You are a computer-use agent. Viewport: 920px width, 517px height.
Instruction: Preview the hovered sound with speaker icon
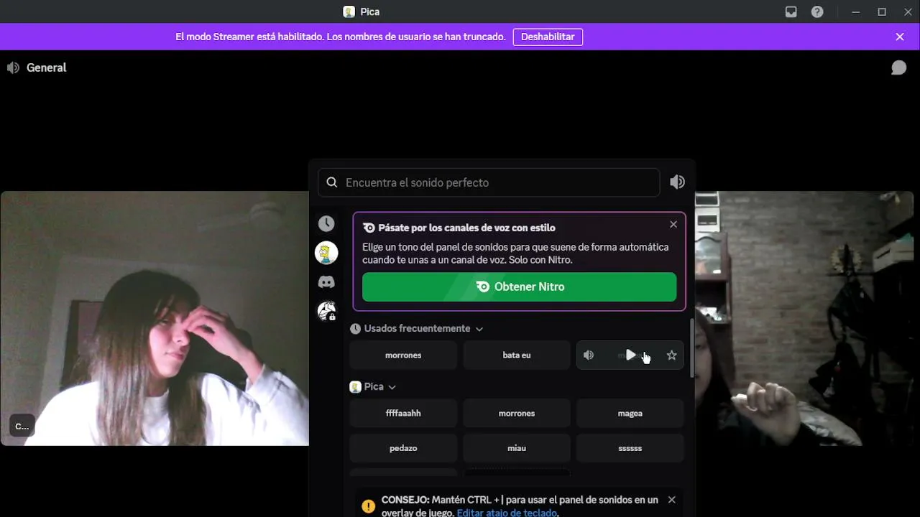point(589,355)
